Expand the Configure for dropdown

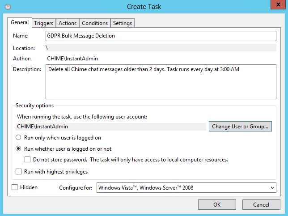186,188
